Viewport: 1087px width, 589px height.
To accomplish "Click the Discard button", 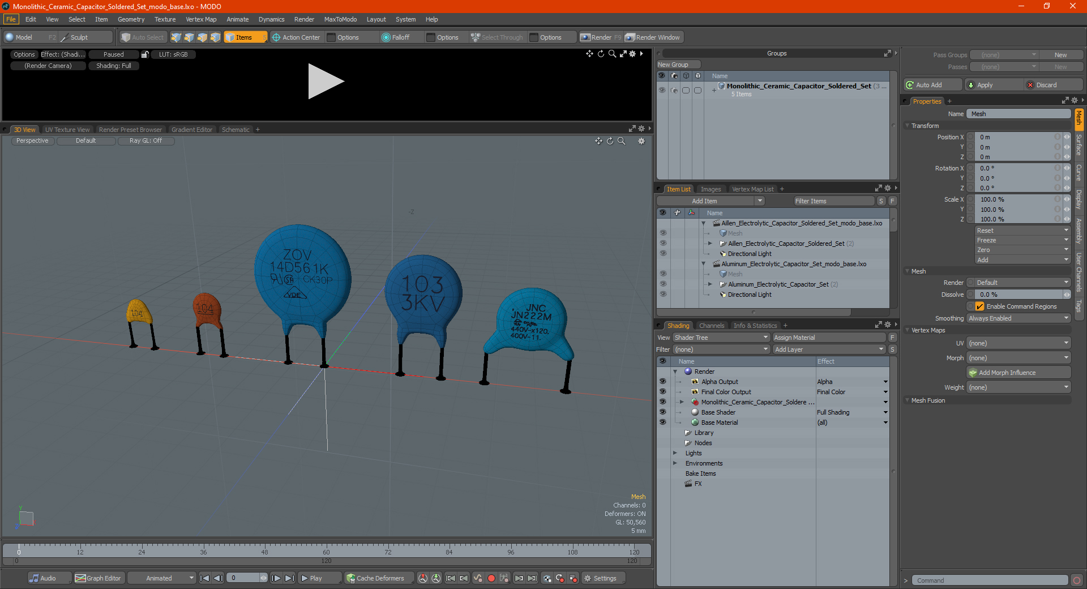I will point(1053,85).
